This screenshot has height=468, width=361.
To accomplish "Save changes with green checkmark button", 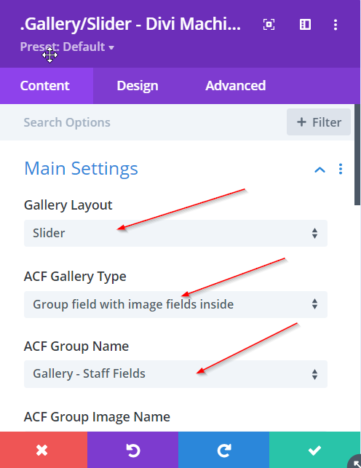I will 314,450.
